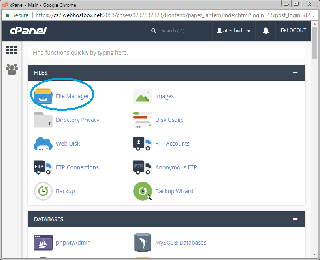The image size is (320, 260).
Task: Click the FILES section header title
Action: [41, 73]
